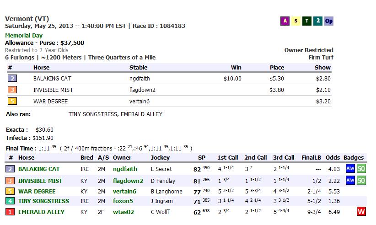Open EMERALD ALLEY horse profile link
The height and width of the screenshot is (225, 376).
point(41,212)
